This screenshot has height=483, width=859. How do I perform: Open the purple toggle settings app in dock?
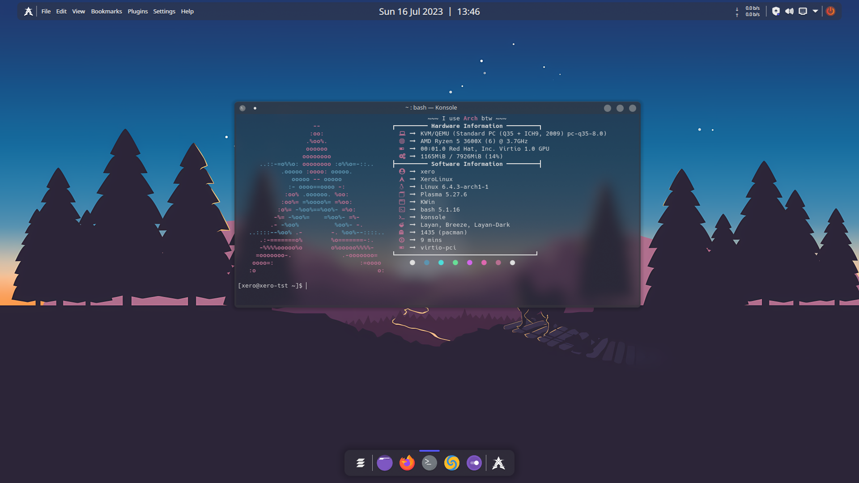pyautogui.click(x=474, y=463)
